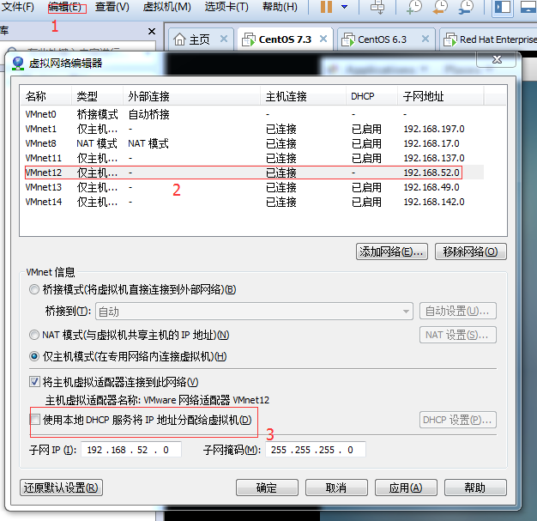Click the pause virtual machine icon

point(326,7)
